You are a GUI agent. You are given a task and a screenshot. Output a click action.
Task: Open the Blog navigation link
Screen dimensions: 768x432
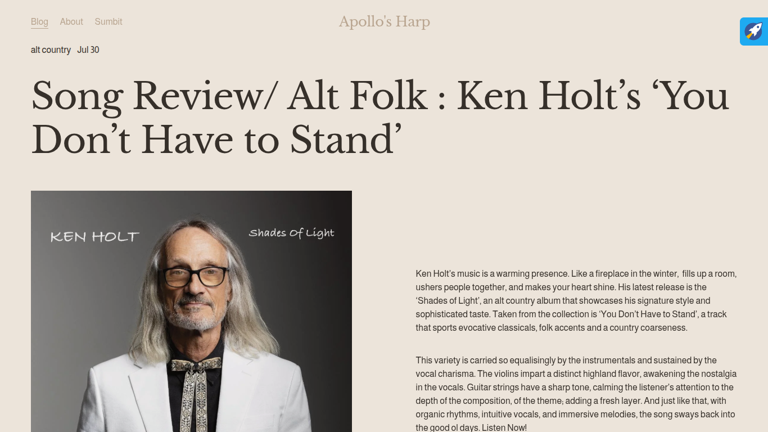[x=39, y=21]
